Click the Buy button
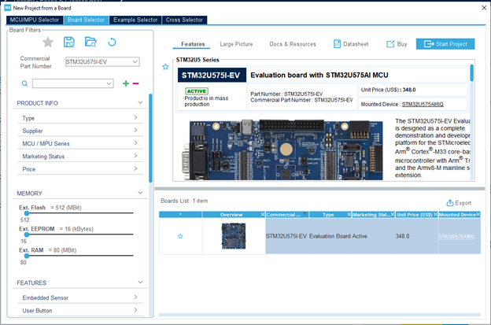 click(397, 44)
